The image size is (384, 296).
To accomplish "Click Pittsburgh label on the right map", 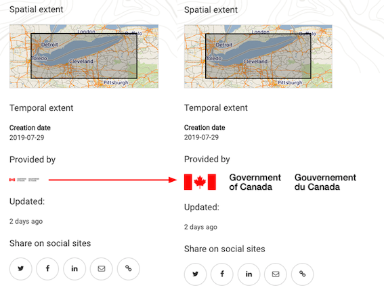I will (290, 82).
